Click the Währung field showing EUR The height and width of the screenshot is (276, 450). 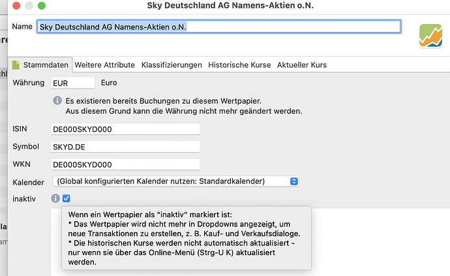[73, 83]
